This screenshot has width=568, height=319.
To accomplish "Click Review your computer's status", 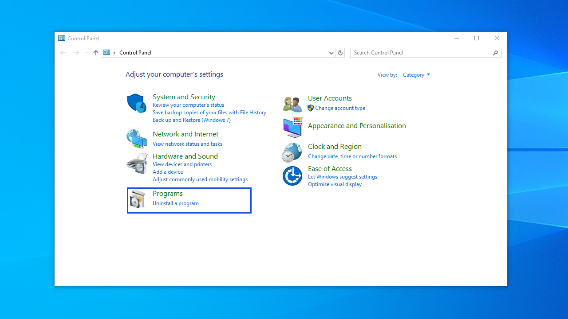I will coord(188,105).
